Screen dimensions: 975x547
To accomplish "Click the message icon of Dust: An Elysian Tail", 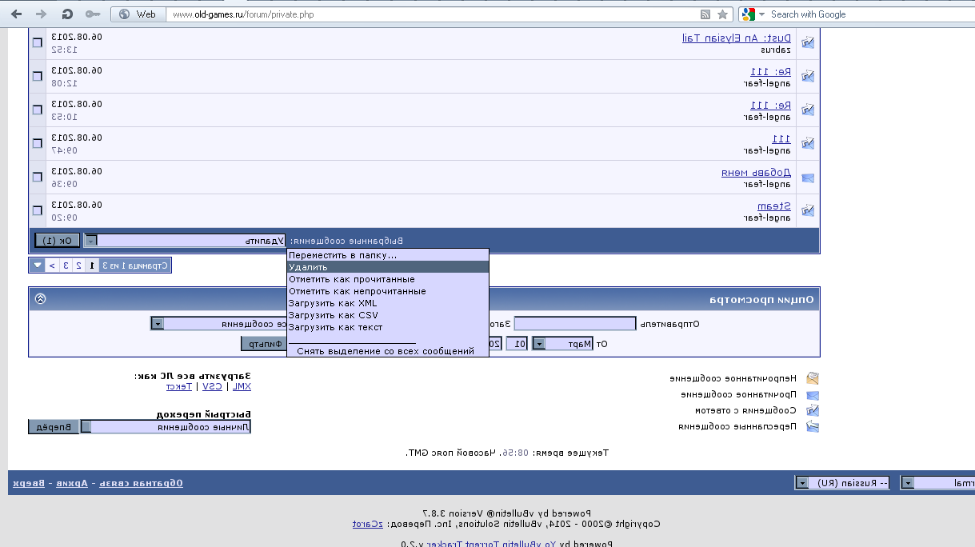I will tap(808, 42).
